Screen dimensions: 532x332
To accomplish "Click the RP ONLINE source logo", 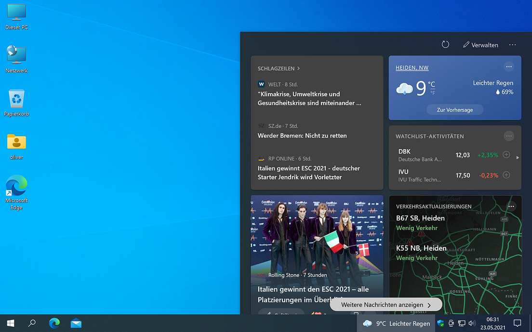I will (x=261, y=158).
